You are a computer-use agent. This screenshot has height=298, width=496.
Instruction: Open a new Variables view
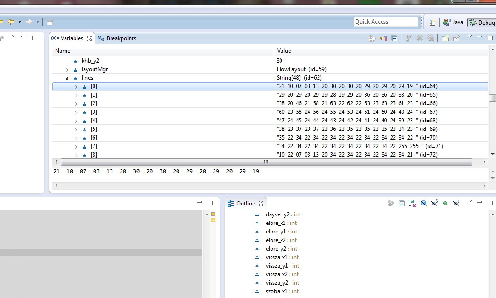(x=445, y=38)
